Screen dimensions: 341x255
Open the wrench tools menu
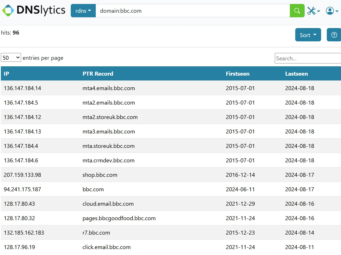pos(314,11)
